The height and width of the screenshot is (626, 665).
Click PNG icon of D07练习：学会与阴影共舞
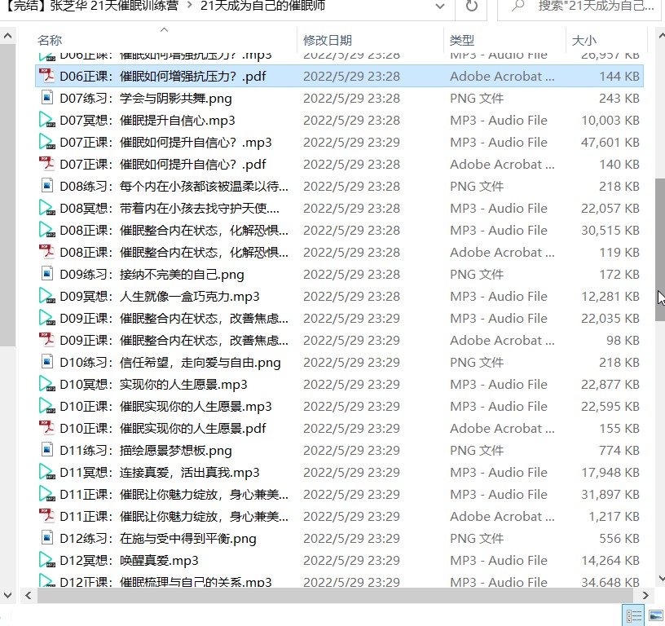click(47, 98)
